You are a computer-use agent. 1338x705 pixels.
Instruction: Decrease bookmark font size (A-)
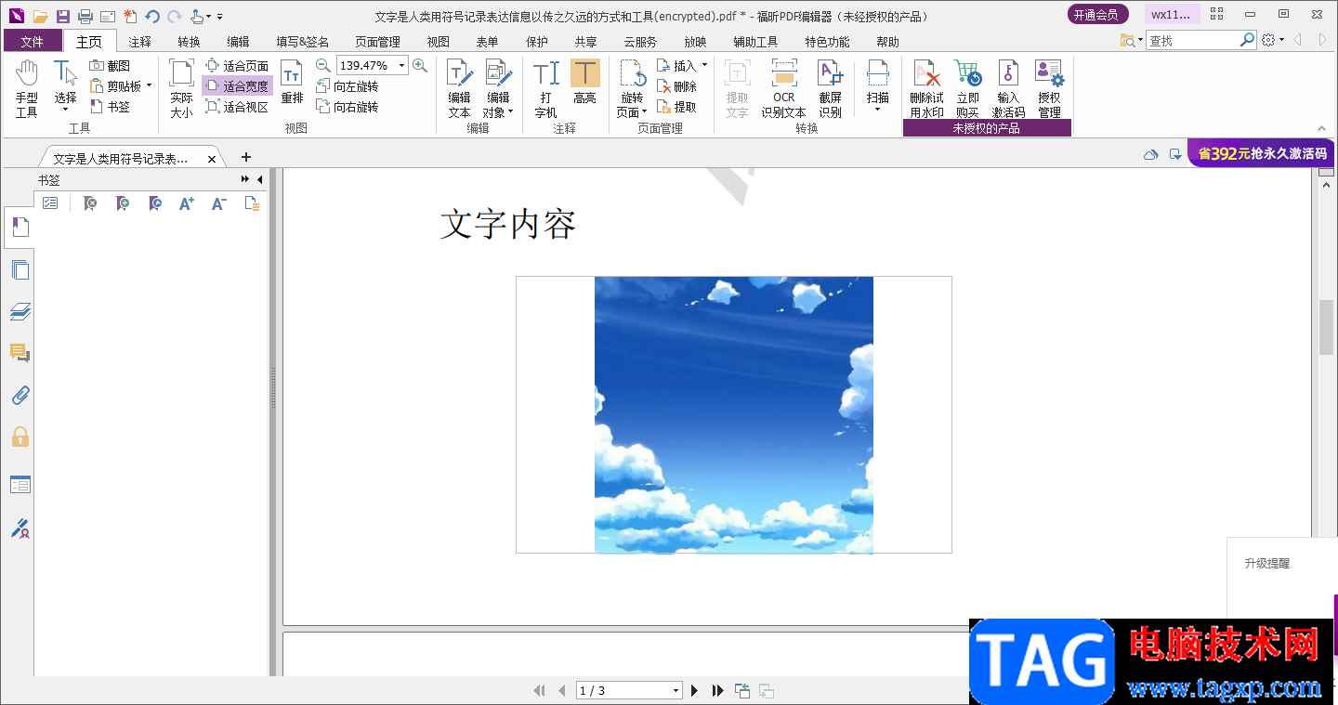218,203
